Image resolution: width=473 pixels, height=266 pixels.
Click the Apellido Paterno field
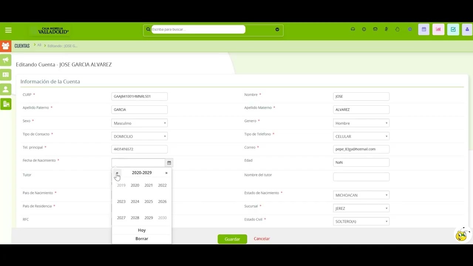tap(139, 109)
